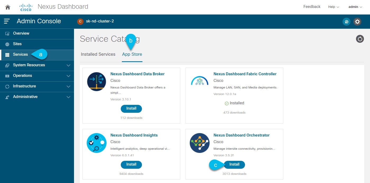Open Administrative in the sidebar
This screenshot has width=370, height=183.
tap(37, 97)
